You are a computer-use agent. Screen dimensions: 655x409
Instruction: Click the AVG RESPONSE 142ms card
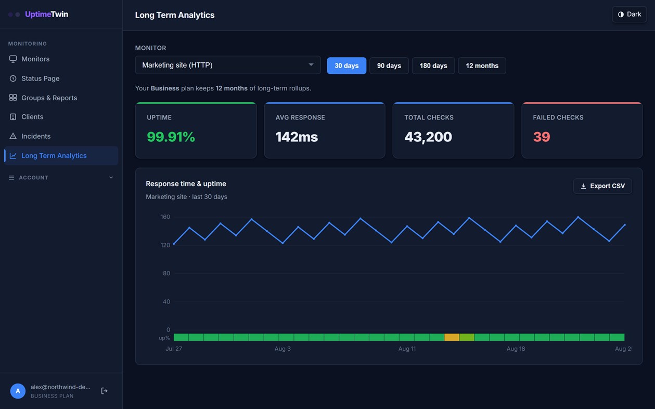click(x=325, y=130)
